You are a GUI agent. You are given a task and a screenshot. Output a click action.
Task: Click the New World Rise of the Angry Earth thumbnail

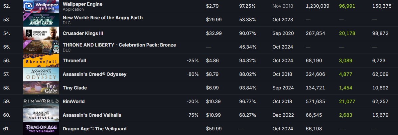click(x=41, y=20)
